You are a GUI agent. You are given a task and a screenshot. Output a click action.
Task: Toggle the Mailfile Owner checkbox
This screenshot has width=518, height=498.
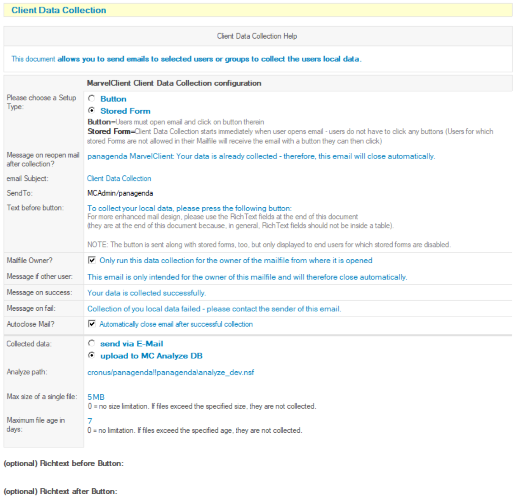point(92,260)
